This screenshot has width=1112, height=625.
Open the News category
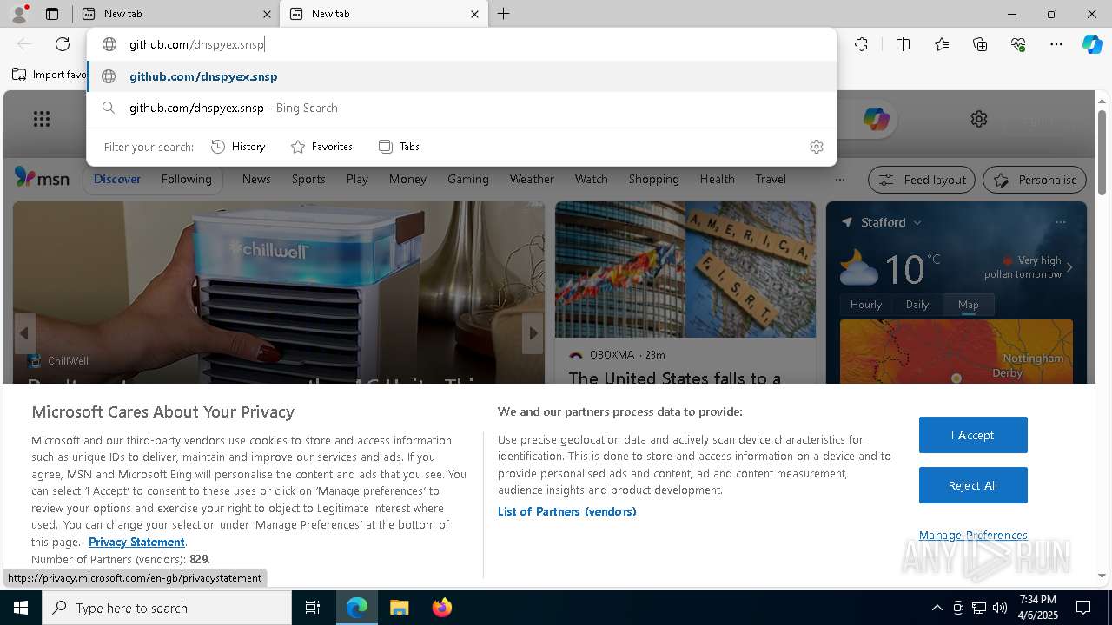(256, 179)
